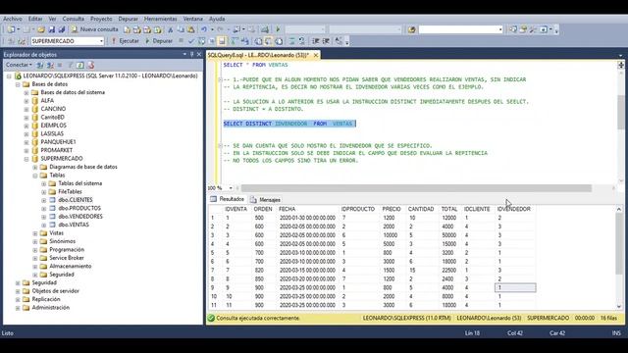
Task: Expand the ALFA database node
Action: (26, 101)
